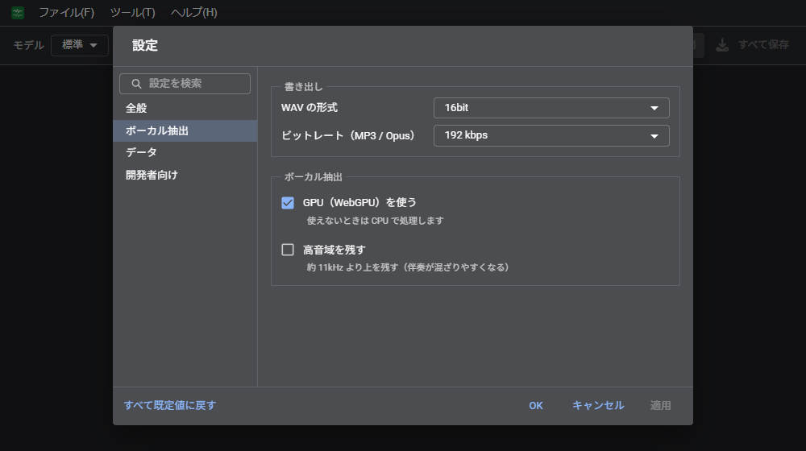This screenshot has width=806, height=451.
Task: Enable the 高音域を残す checkbox
Action: click(288, 250)
